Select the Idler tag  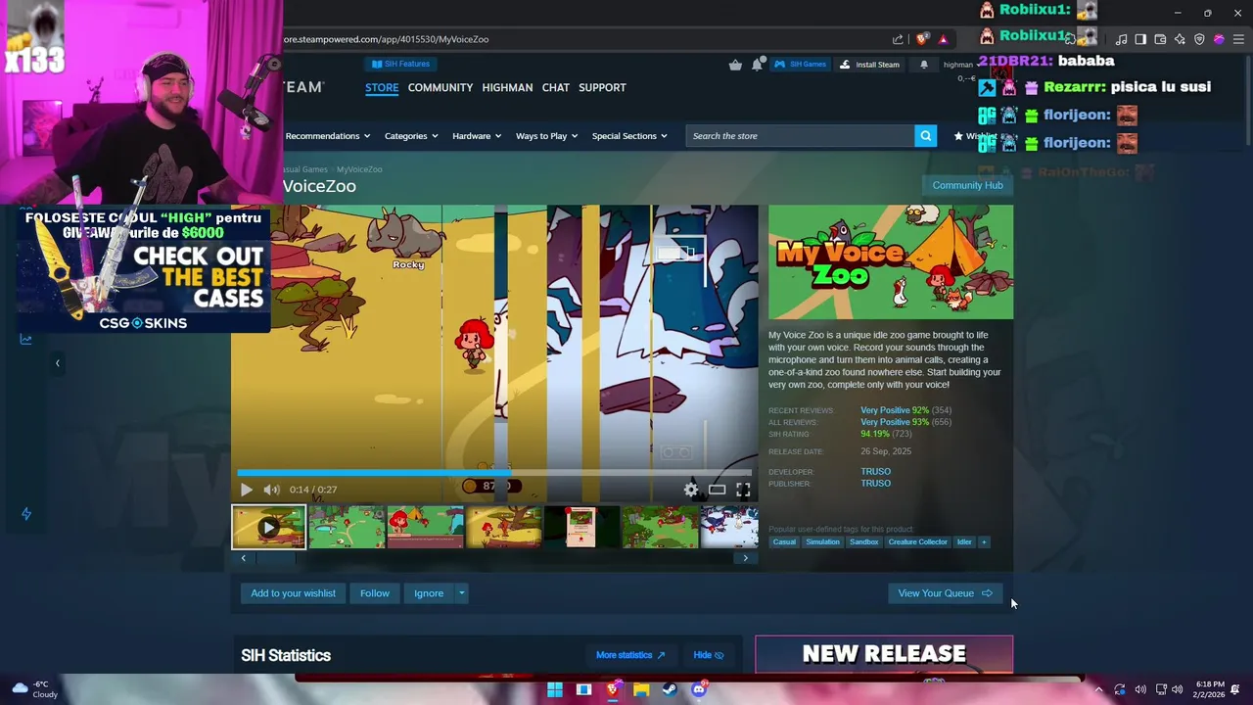click(x=964, y=541)
